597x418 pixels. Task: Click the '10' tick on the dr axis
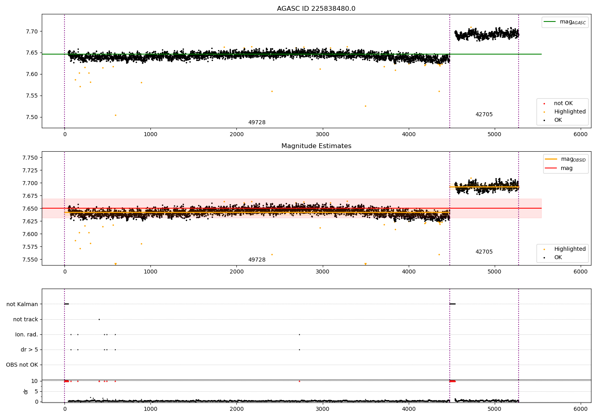[x=35, y=381]
